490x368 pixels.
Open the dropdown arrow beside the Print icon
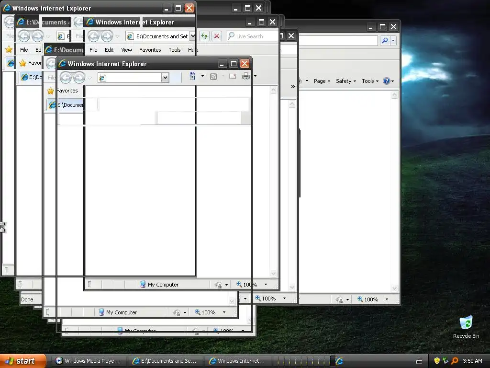click(256, 76)
